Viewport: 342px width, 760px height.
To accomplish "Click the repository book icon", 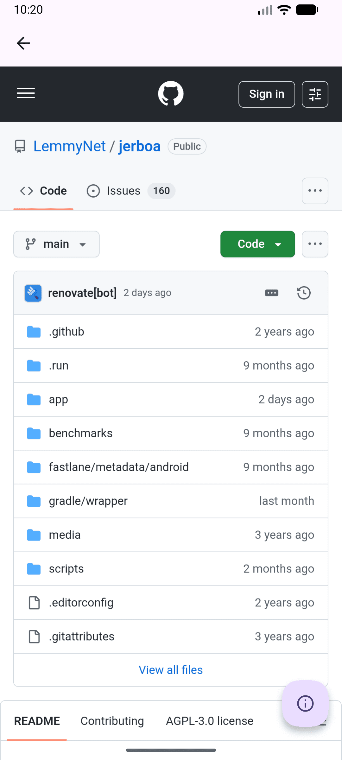I will 20,146.
